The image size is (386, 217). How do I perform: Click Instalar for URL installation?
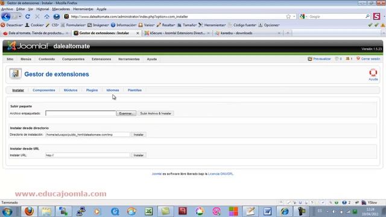coord(138,156)
